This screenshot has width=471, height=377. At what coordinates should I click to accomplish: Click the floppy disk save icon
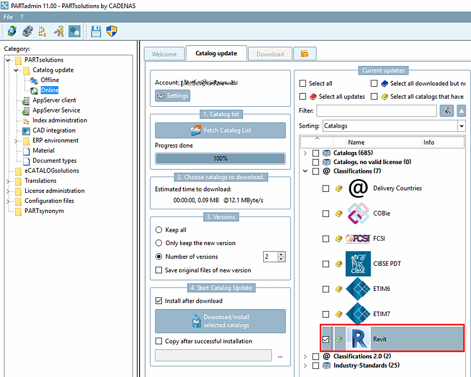tap(96, 31)
